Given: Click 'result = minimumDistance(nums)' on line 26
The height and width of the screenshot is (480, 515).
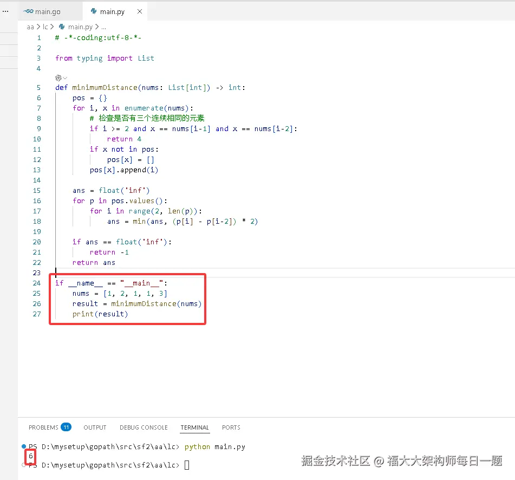Looking at the screenshot, I should pos(137,303).
